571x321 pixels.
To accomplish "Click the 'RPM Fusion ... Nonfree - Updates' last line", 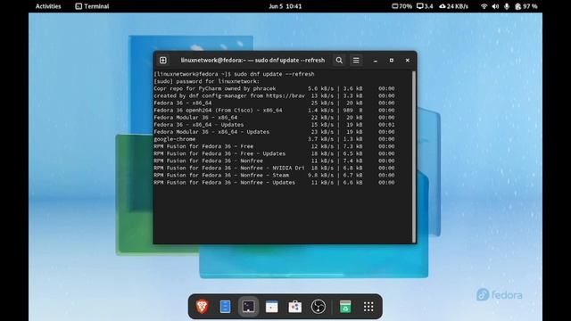I will coord(274,182).
